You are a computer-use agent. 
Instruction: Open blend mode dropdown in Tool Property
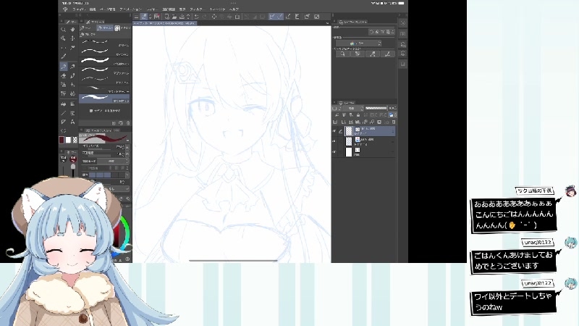coord(110,160)
